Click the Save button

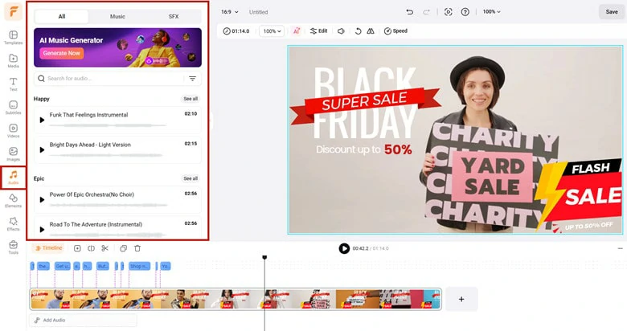point(612,11)
